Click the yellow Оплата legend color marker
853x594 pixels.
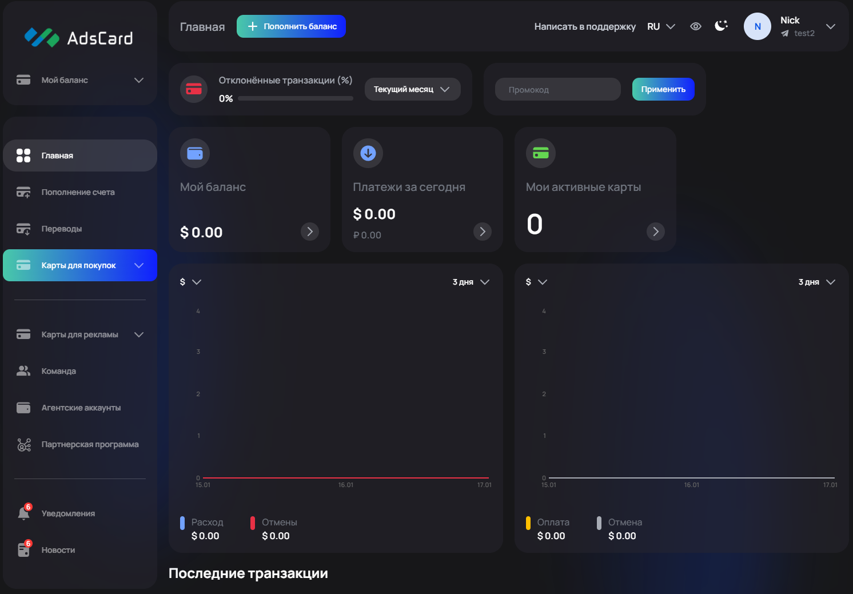click(x=528, y=523)
